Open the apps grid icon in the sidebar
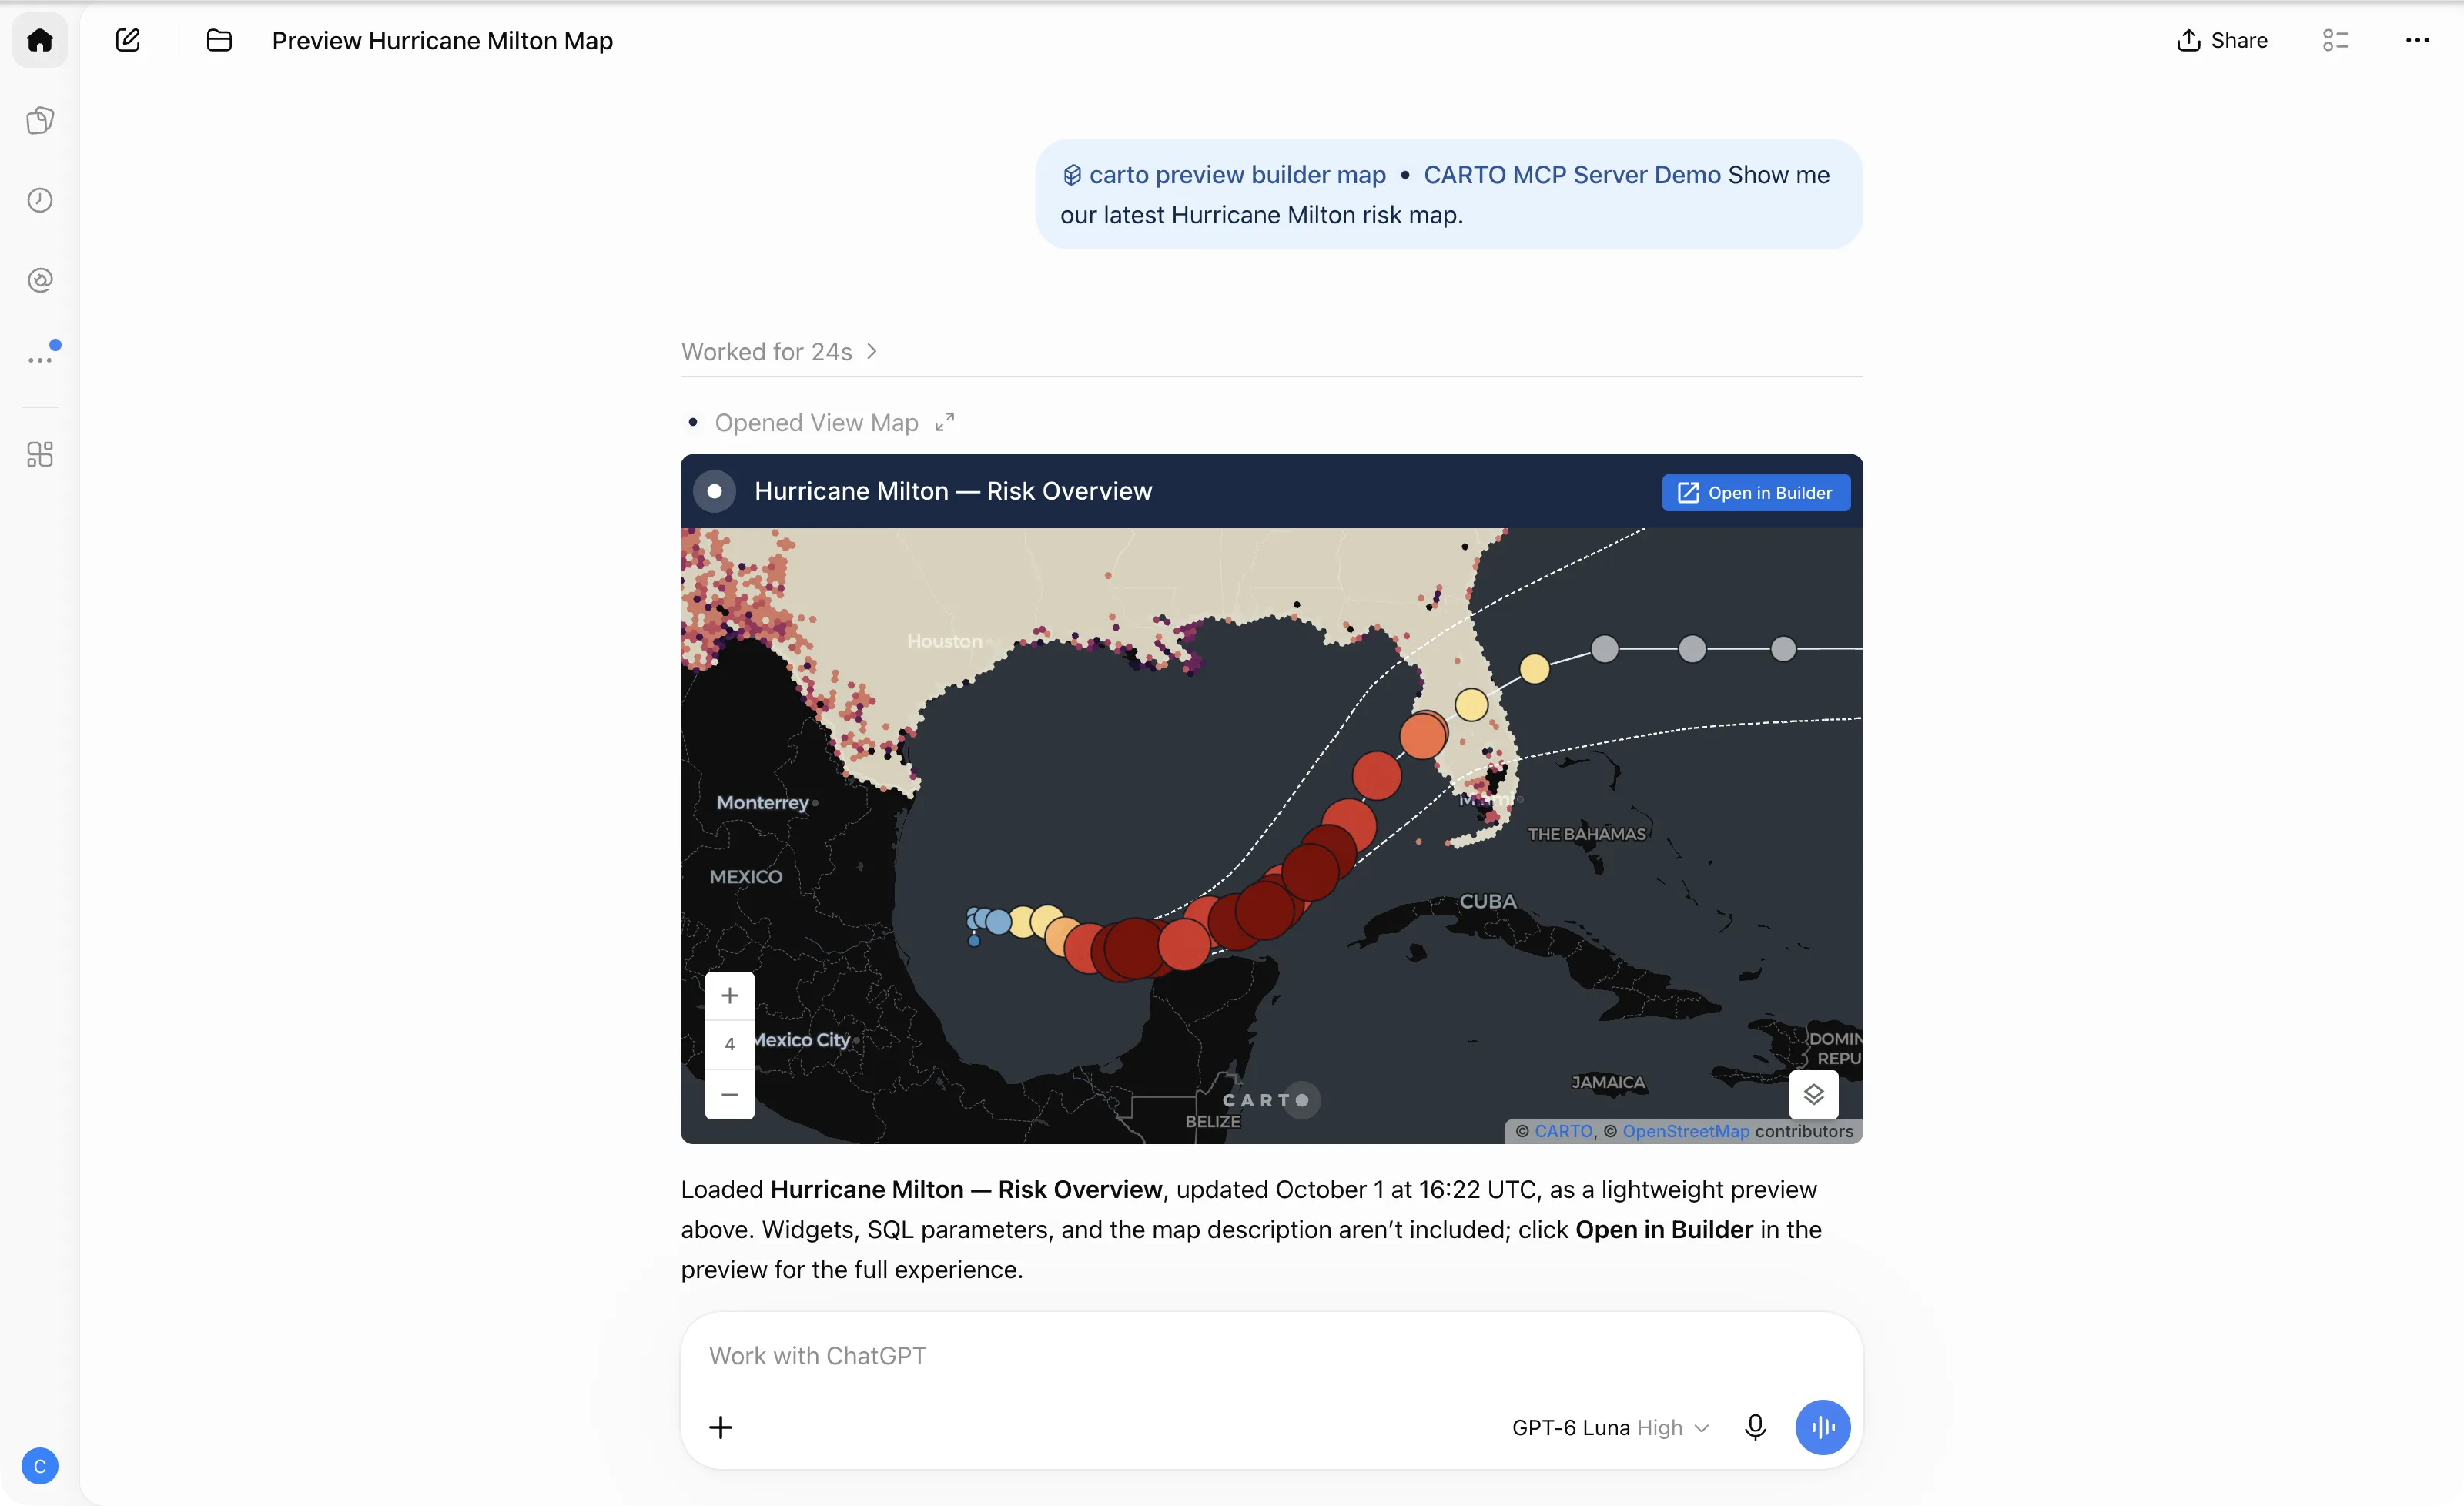Image resolution: width=2464 pixels, height=1506 pixels. (x=40, y=455)
